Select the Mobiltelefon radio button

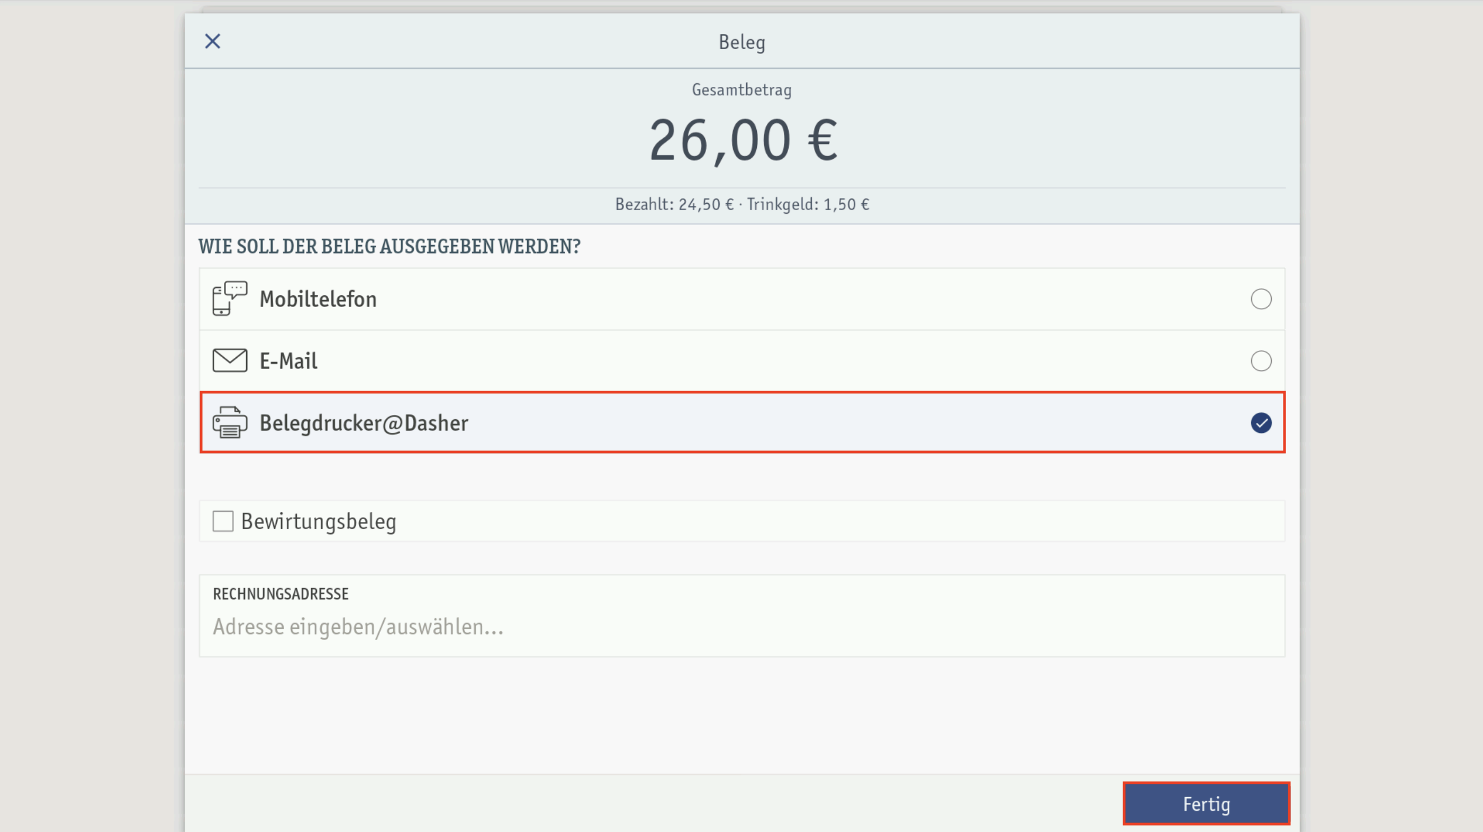pos(1261,299)
